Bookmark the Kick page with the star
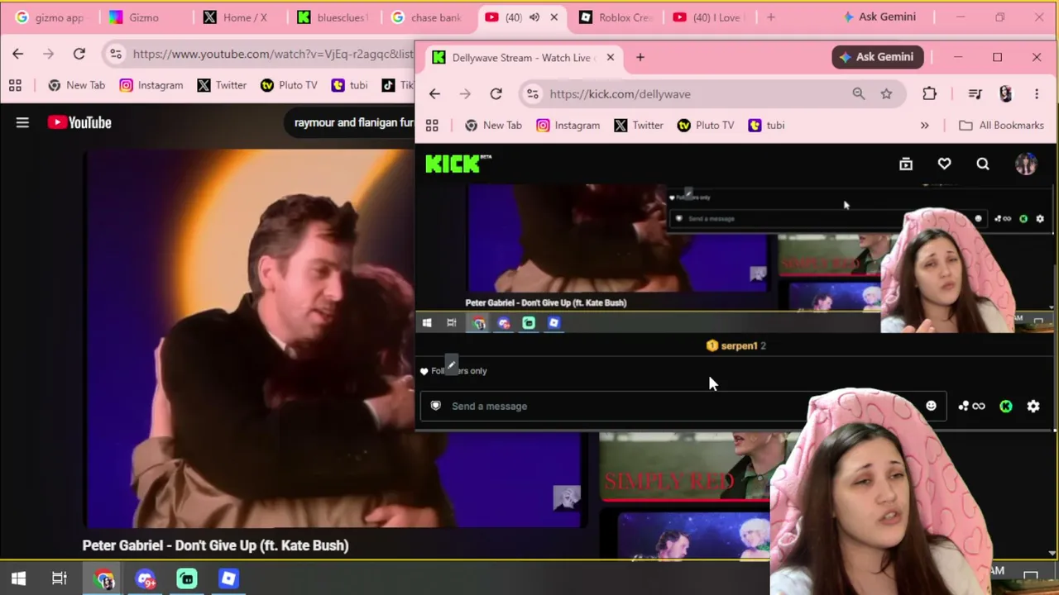The width and height of the screenshot is (1059, 595). (886, 94)
